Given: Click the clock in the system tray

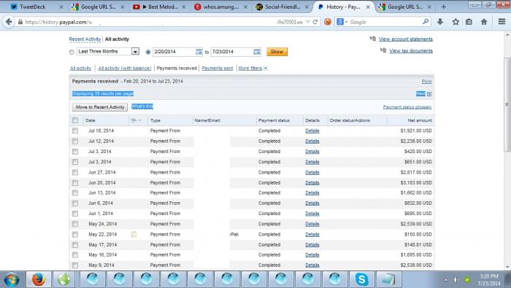Looking at the screenshot, I should (489, 279).
